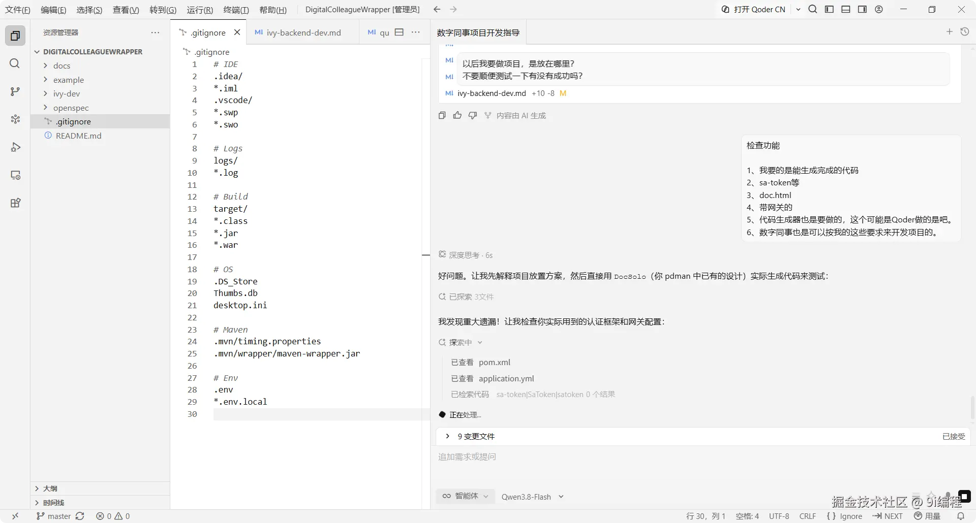
Task: Open the 终端(T) menu
Action: (236, 10)
